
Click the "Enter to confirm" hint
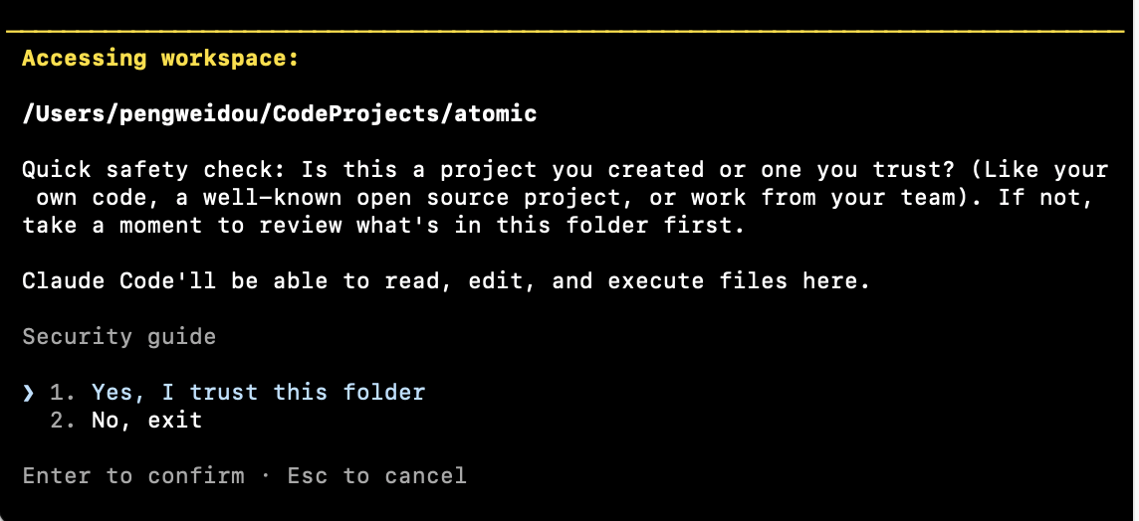click(x=132, y=476)
